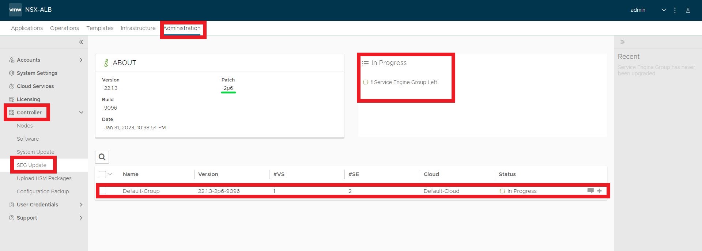Click version 22.1.3-2p6-9096 cell

coord(219,191)
